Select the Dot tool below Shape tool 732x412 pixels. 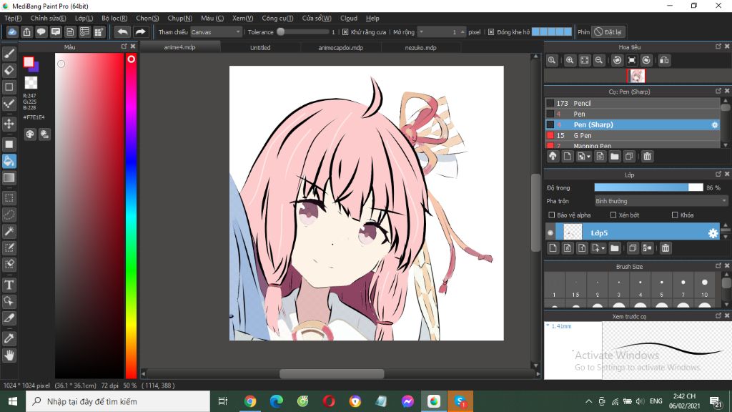click(9, 104)
